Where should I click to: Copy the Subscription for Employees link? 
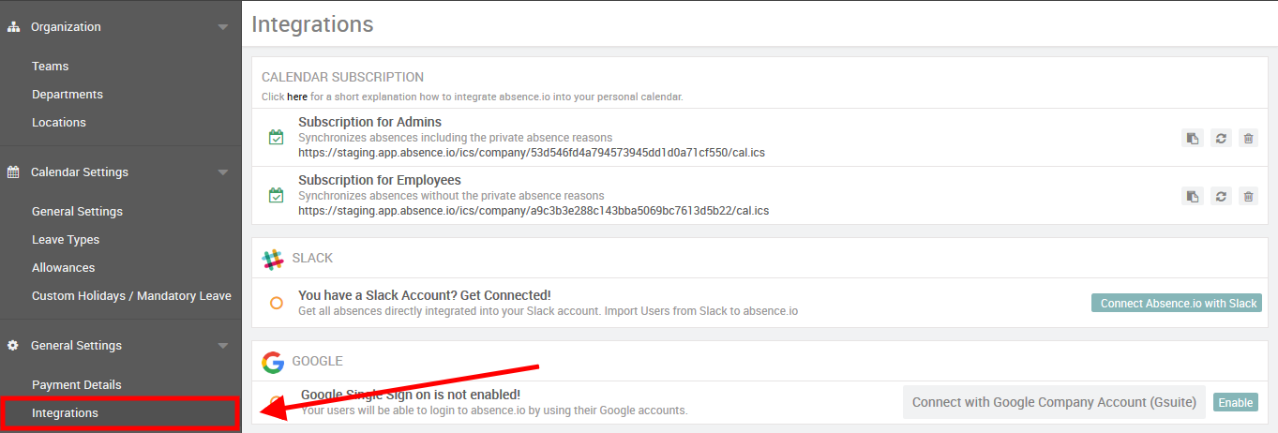coord(1192,196)
